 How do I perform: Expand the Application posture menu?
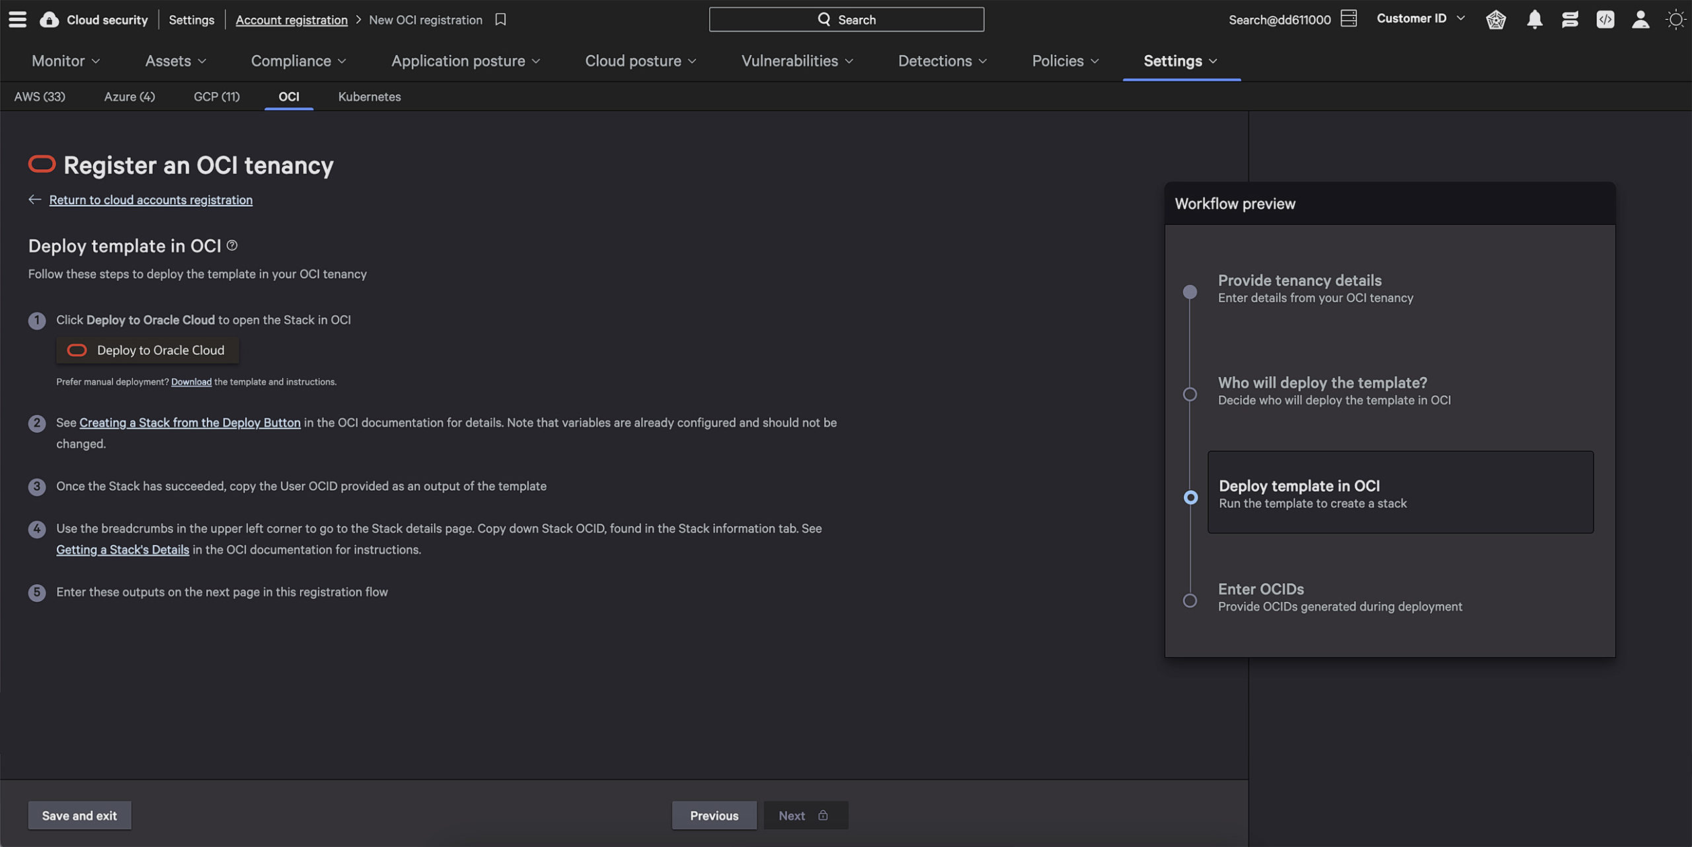(x=465, y=60)
